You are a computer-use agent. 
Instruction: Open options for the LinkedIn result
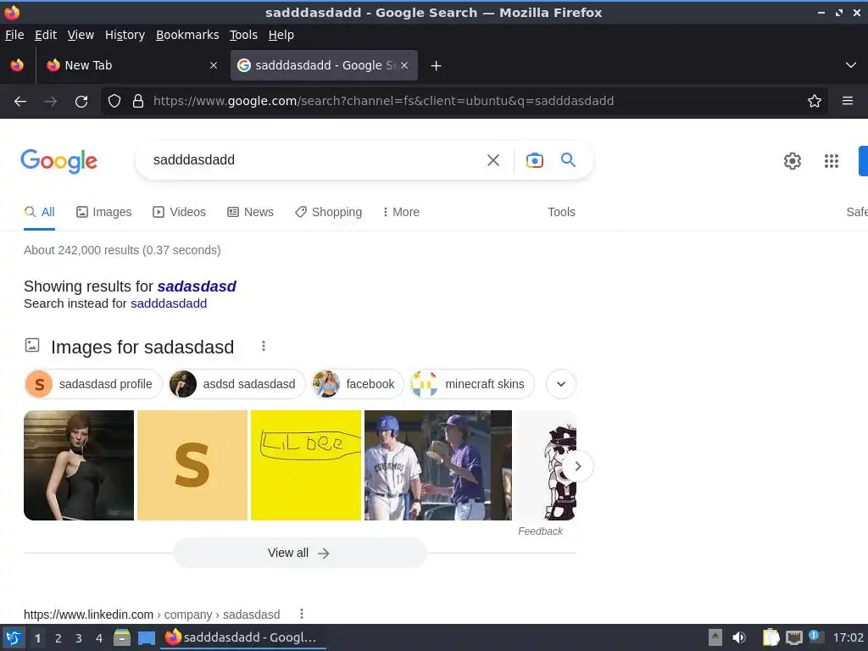302,614
